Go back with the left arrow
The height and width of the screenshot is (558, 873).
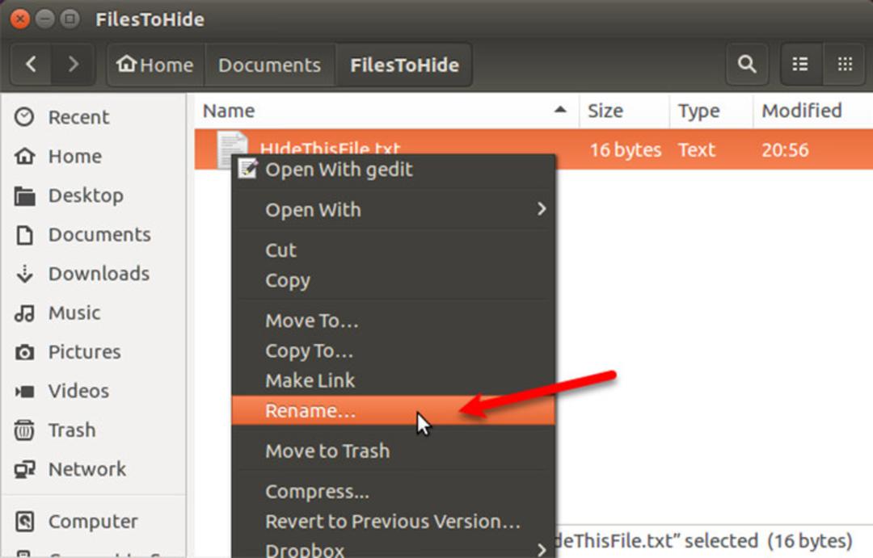pyautogui.click(x=32, y=65)
